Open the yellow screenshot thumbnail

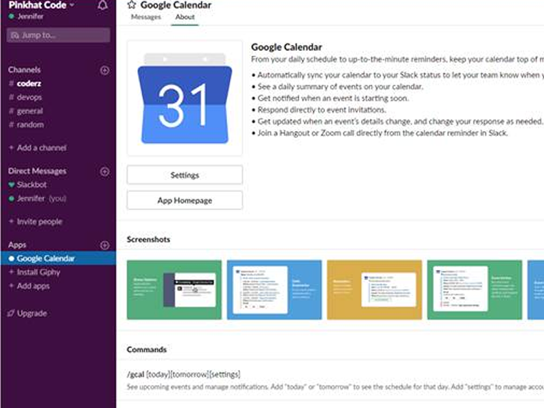(x=374, y=290)
